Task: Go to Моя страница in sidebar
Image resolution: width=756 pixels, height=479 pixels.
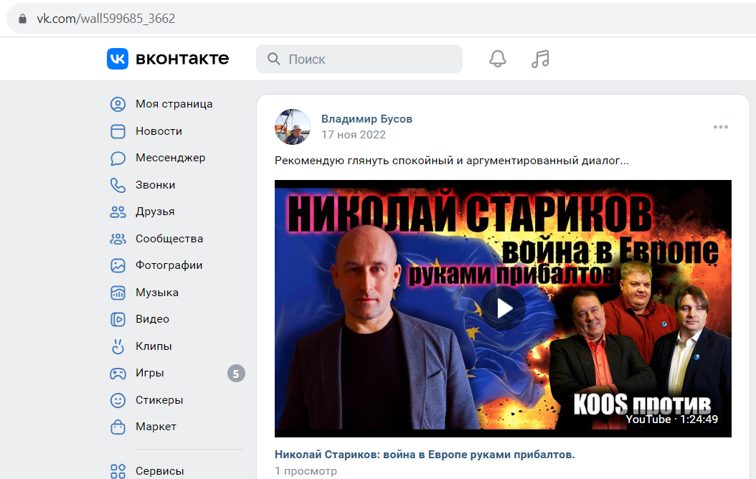Action: (x=174, y=104)
